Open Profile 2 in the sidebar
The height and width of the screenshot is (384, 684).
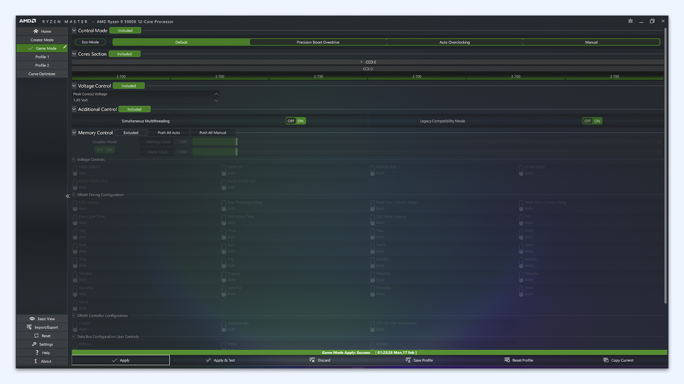[42, 65]
